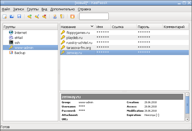Click the Delete Entry key icon
This screenshot has height=131, width=192.
(44, 16)
